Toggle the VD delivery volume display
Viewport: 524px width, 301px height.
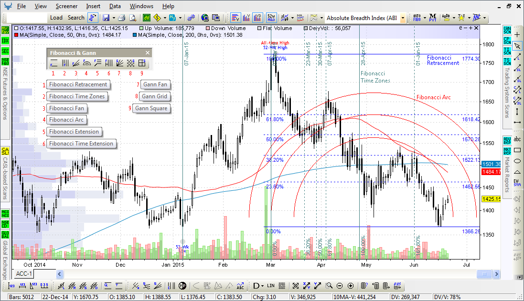257,18
